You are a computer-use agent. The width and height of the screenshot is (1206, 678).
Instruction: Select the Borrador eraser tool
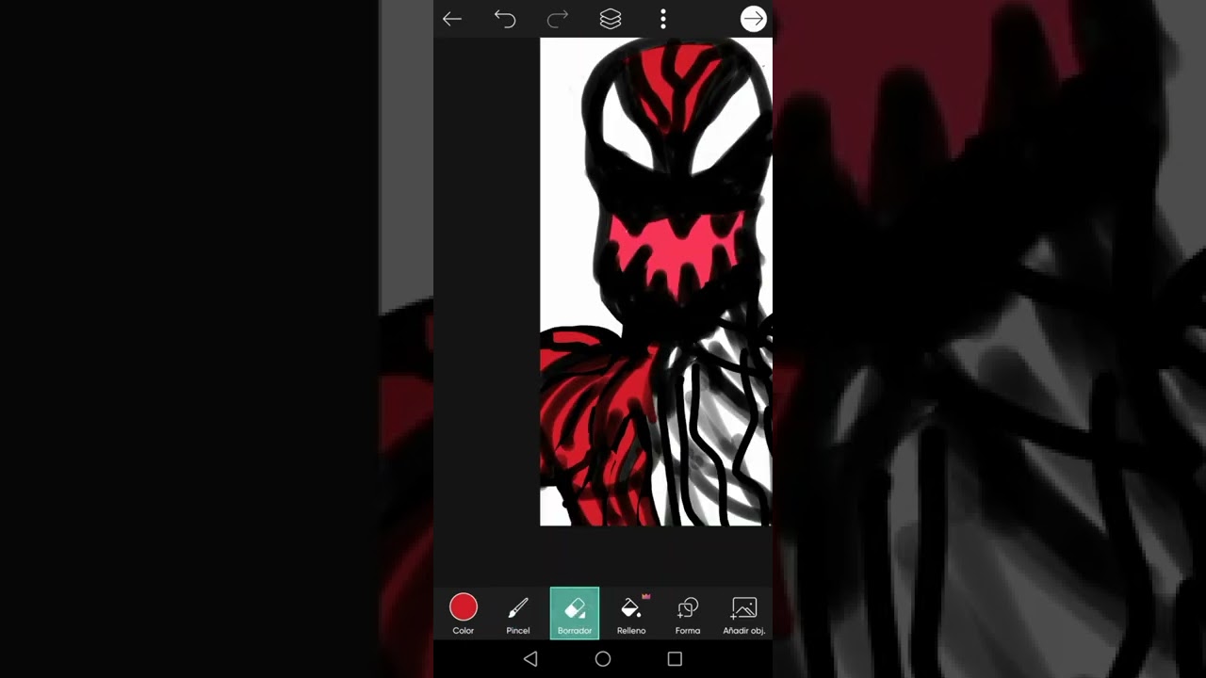click(575, 614)
